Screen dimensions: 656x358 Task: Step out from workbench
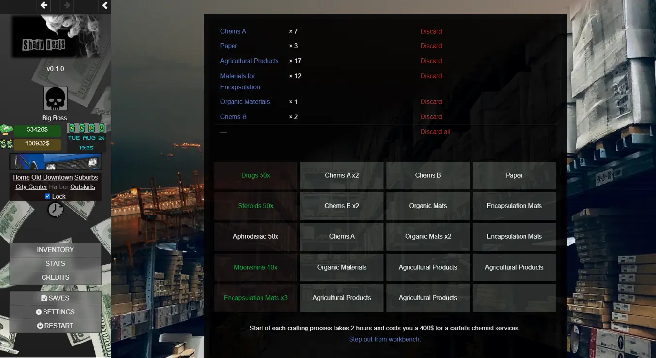click(384, 339)
